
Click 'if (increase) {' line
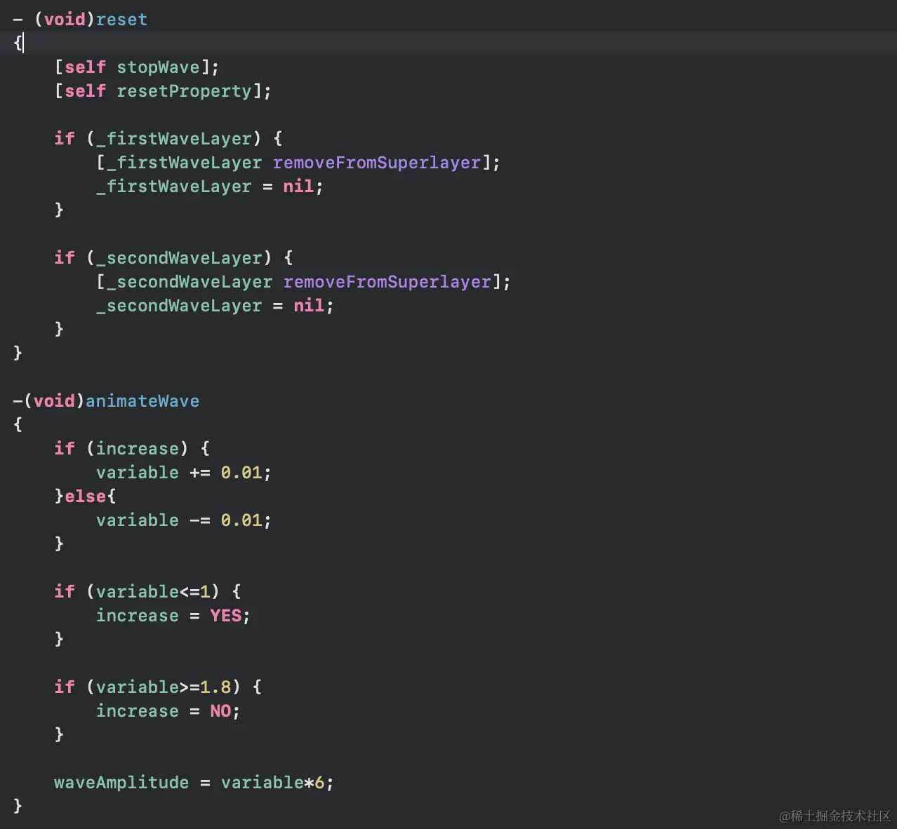pos(132,449)
